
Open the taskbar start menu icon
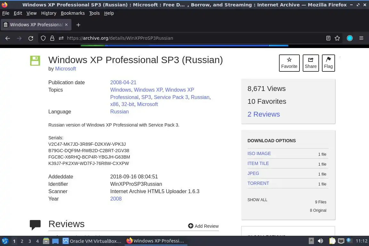point(5,241)
